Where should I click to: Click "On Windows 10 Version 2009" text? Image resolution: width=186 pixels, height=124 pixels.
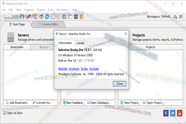click(75, 55)
